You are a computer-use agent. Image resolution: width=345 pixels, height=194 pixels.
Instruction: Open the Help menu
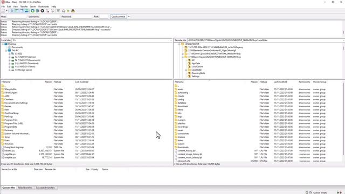(54, 6)
